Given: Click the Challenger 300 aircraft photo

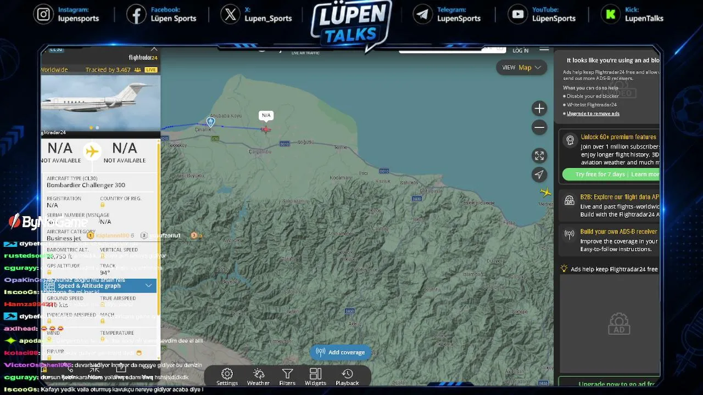Looking at the screenshot, I should coord(101,102).
